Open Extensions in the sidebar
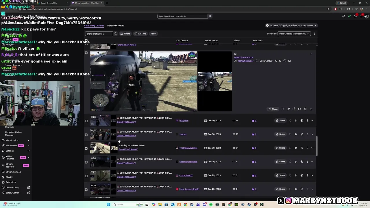370x208 pixels. coord(11,182)
